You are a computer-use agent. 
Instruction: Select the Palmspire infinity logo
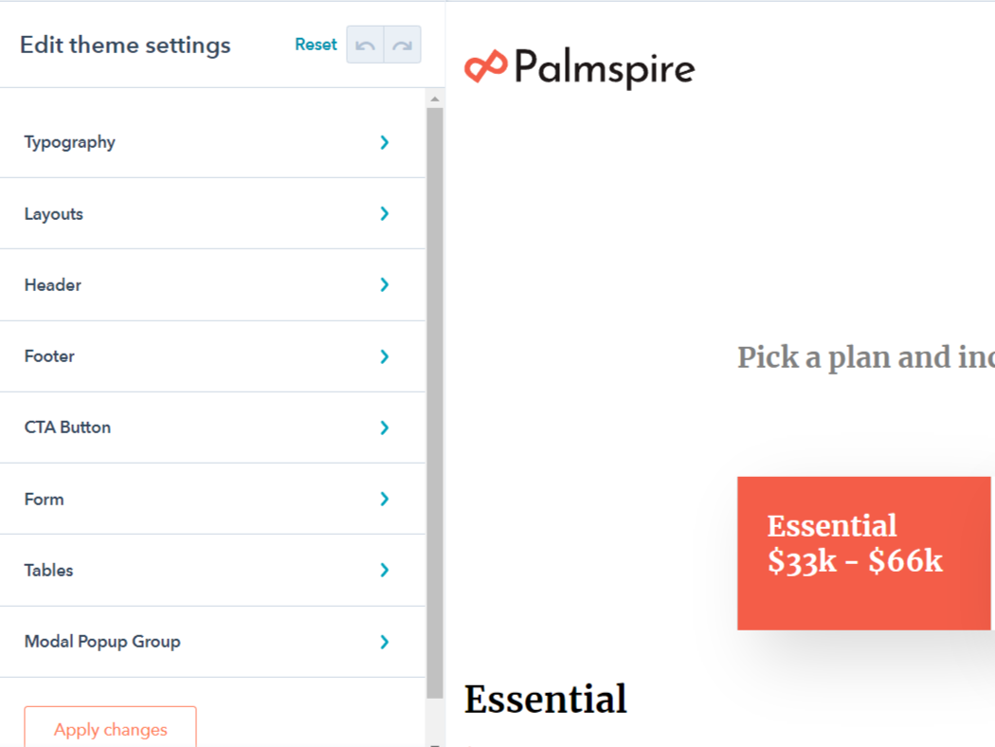pyautogui.click(x=483, y=65)
